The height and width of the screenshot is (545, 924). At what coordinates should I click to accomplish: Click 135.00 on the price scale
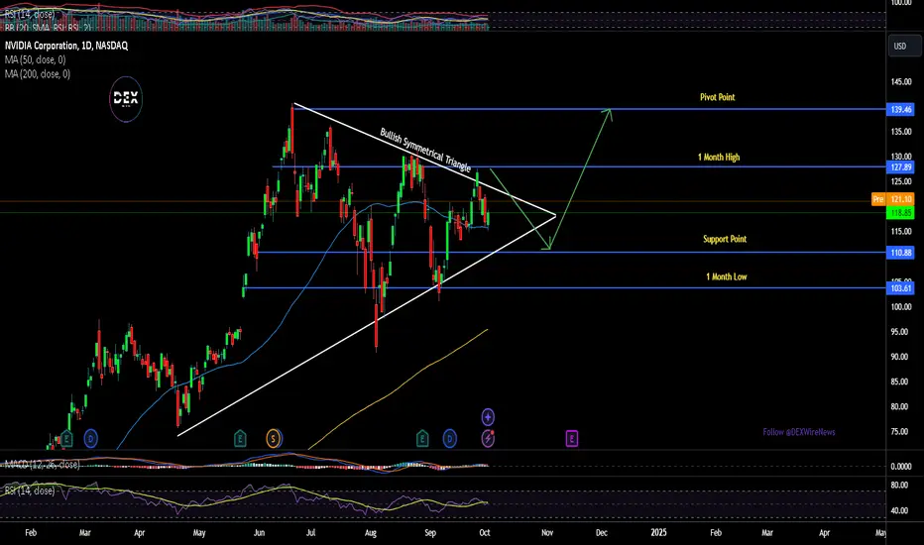pyautogui.click(x=901, y=132)
